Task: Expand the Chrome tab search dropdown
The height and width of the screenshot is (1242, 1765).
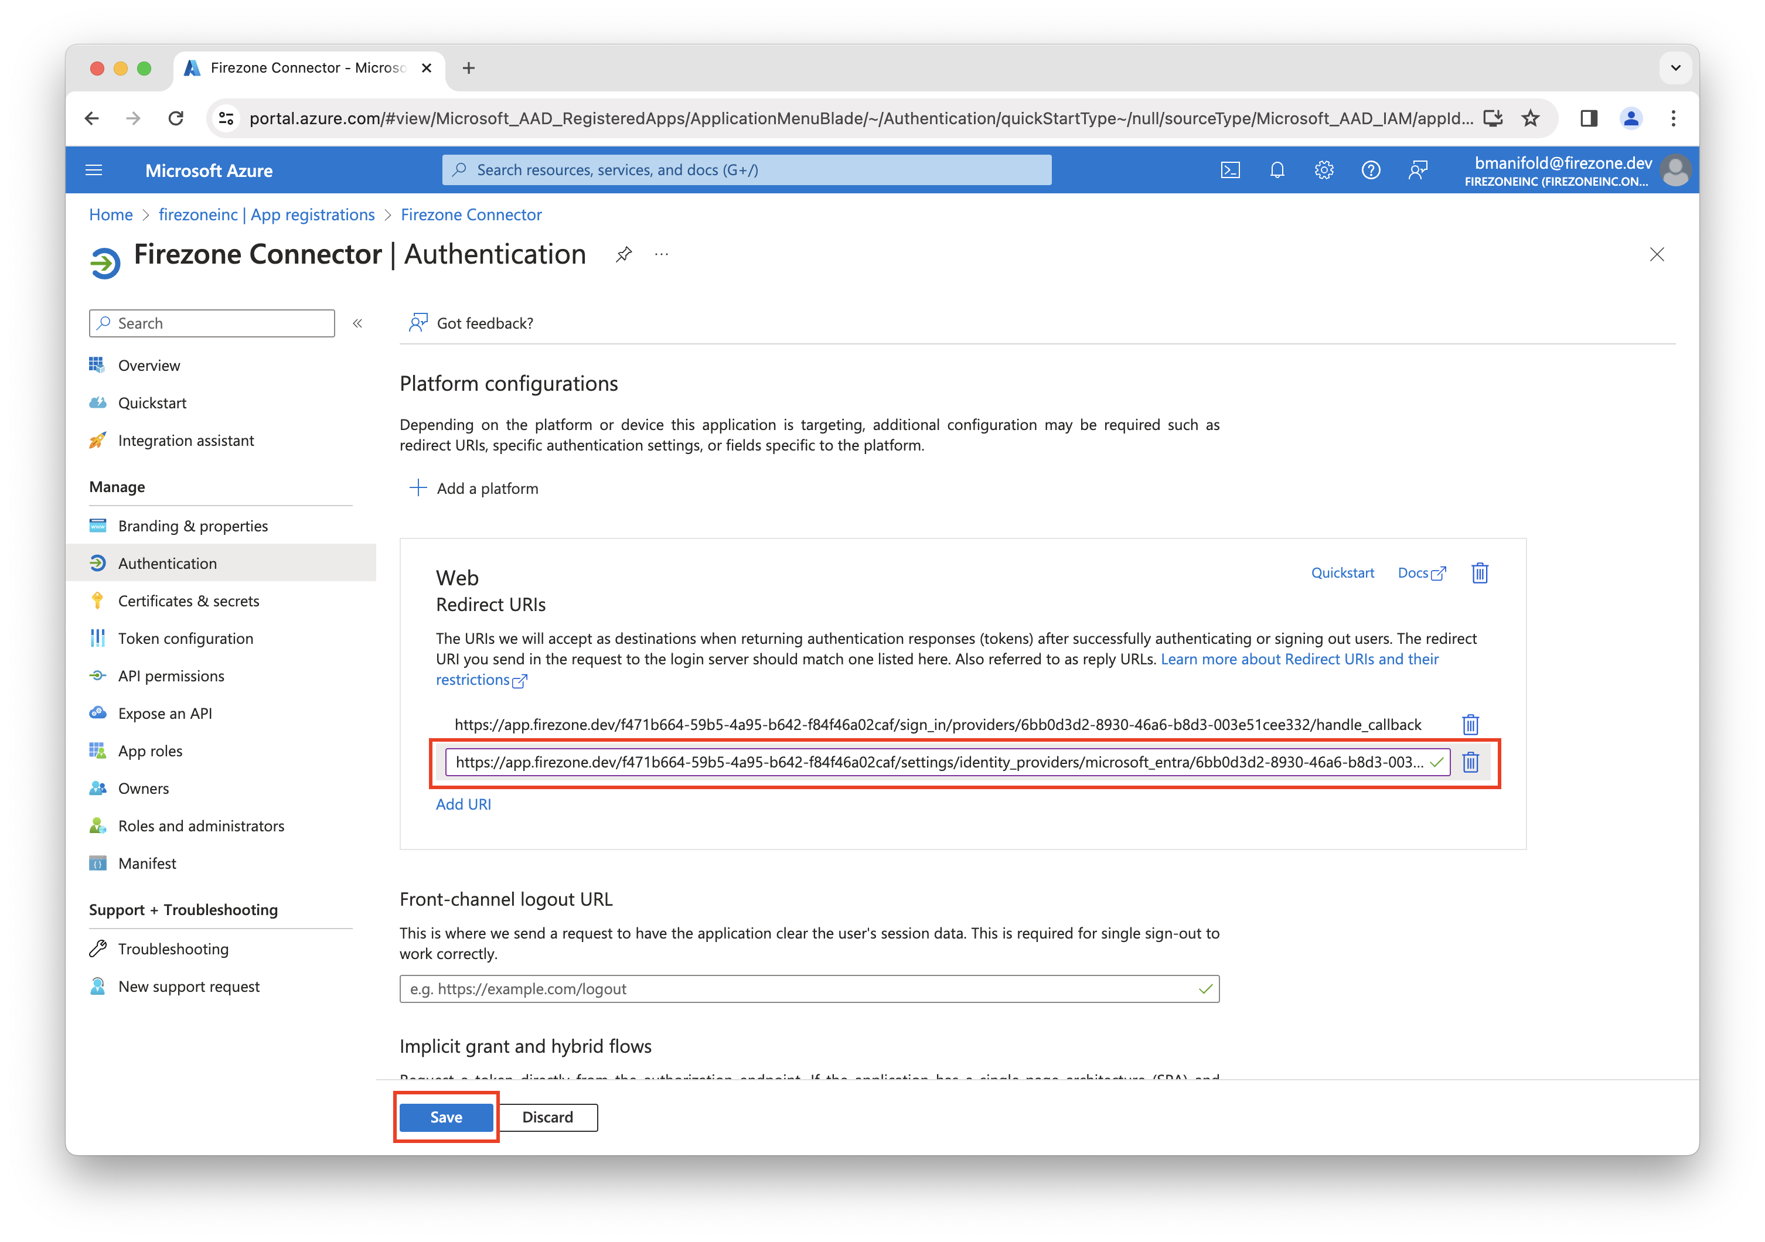Action: tap(1675, 67)
